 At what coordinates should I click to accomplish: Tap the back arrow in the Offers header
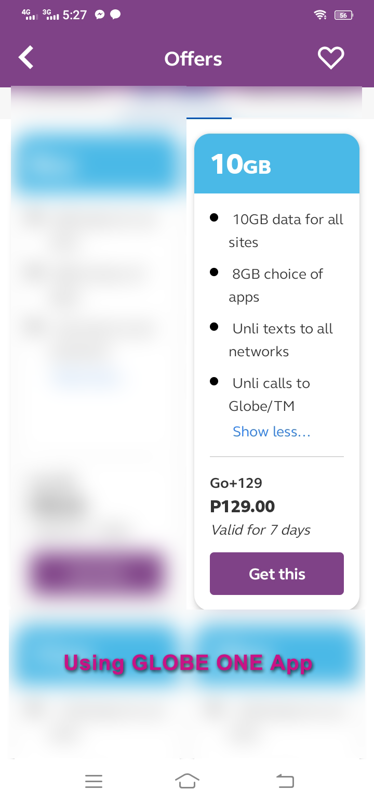pos(25,58)
